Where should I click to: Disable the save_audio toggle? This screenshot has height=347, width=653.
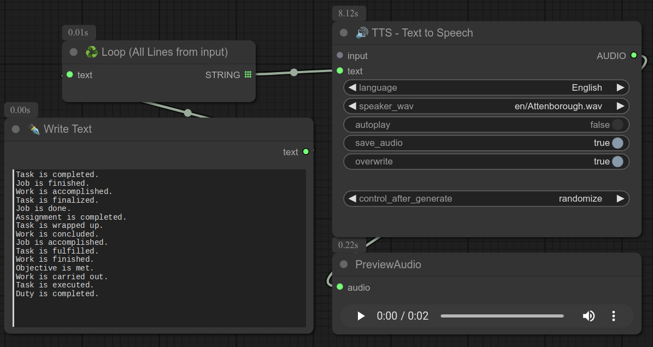[x=617, y=143]
